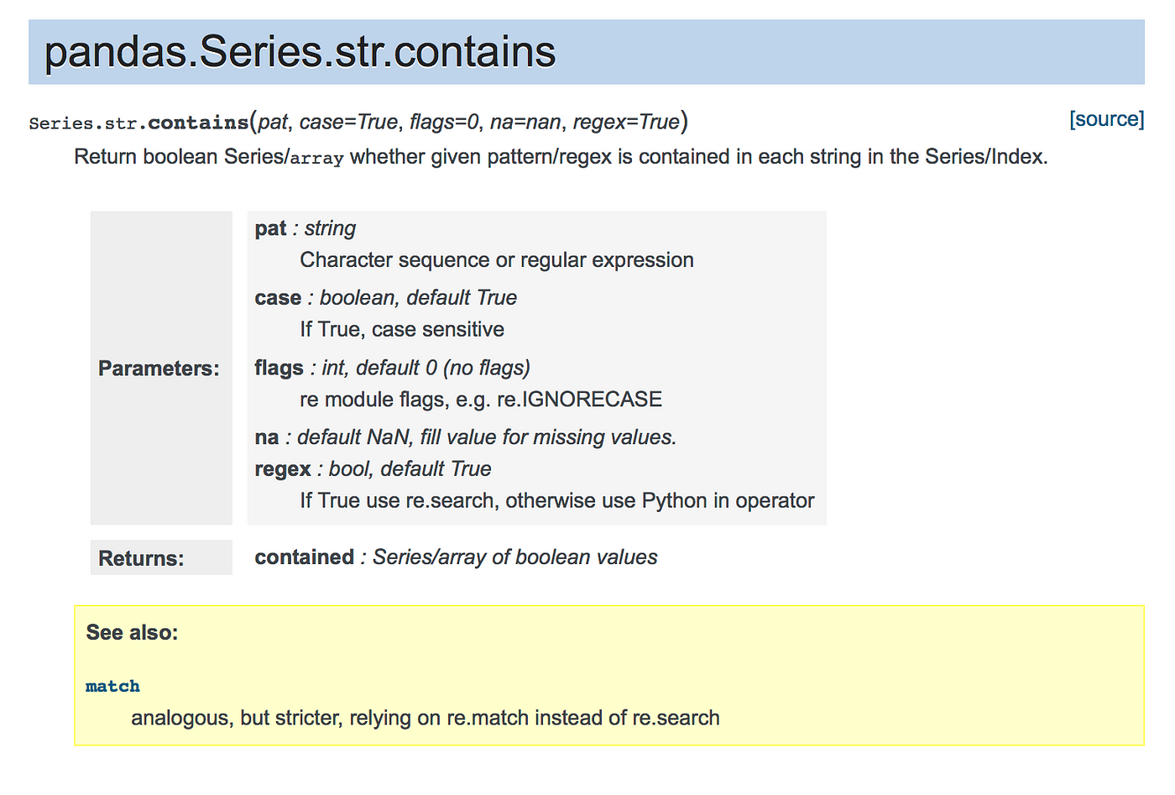Click the 'analogous, but stricter' match description
The image size is (1175, 795).
point(426,719)
